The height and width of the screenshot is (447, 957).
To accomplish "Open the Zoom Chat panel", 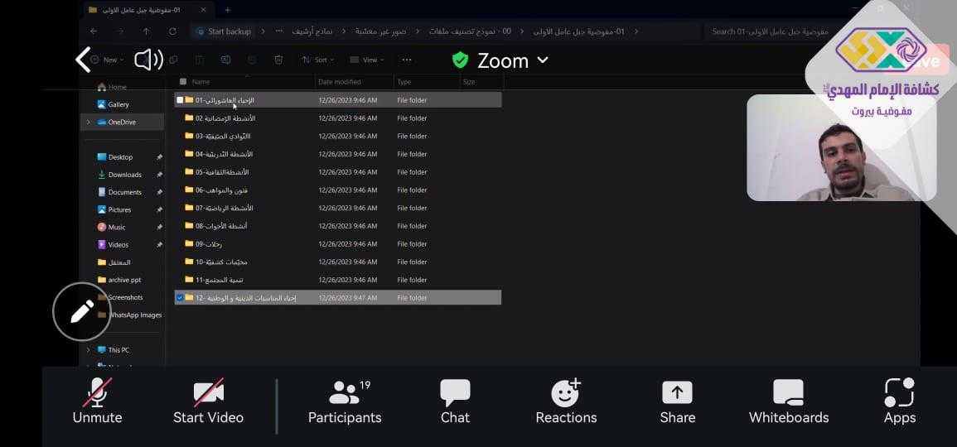I will coord(455,401).
